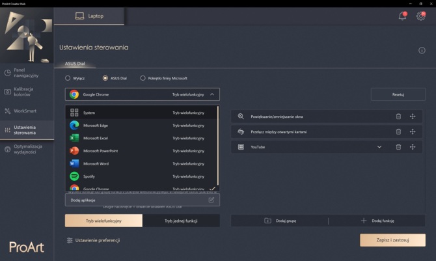This screenshot has width=436, height=261.
Task: Choose Microsoft PowerPoint from the application list
Action: pyautogui.click(x=141, y=151)
